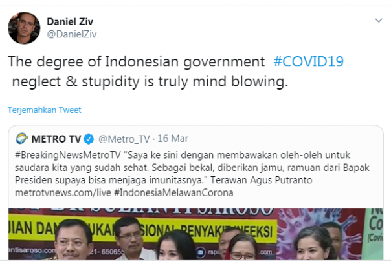391x264 pixels.
Task: Click the main tweet text about neglect
Action: coord(176,72)
